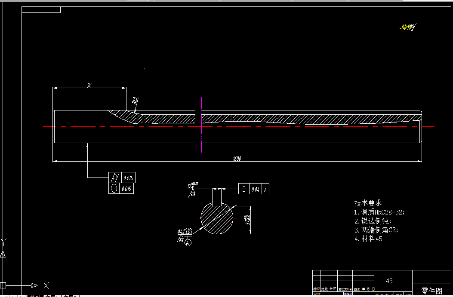Viewport: 453px width, 297px height.
Task: Click the 零件图 title block text
Action: click(432, 291)
